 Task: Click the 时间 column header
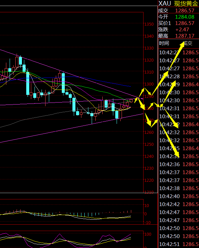(164, 43)
